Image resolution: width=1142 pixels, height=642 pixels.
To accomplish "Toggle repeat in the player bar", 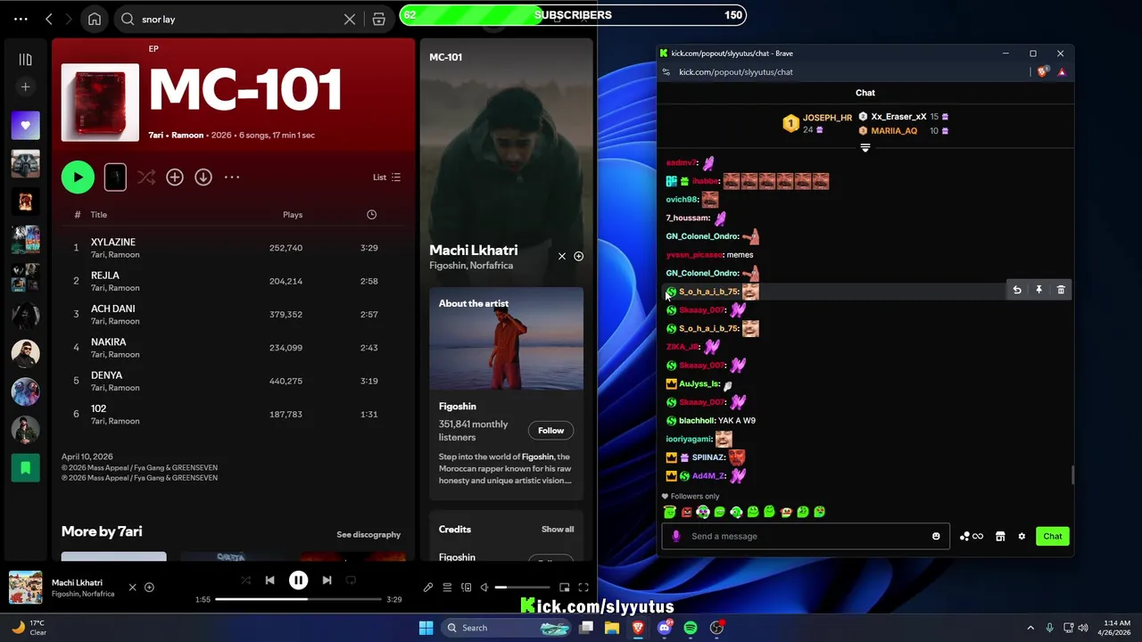I will click(351, 580).
